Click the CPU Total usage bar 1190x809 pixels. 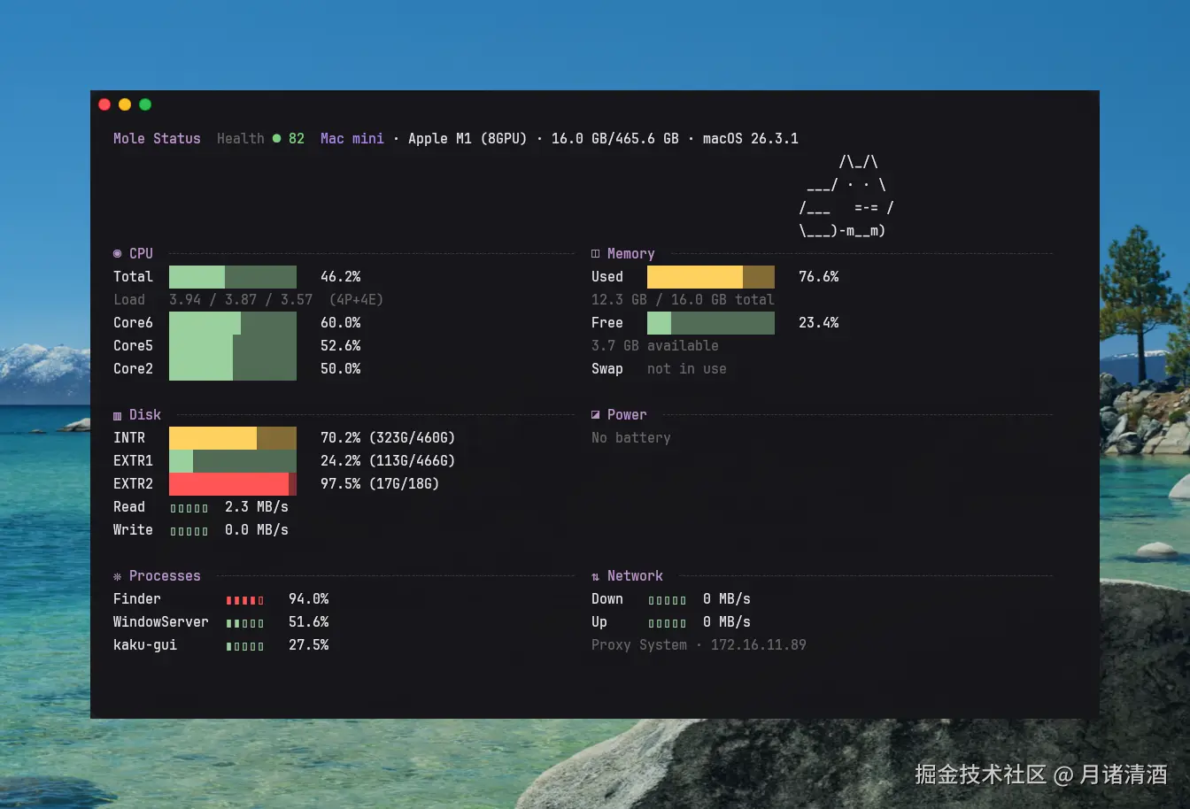tap(233, 277)
